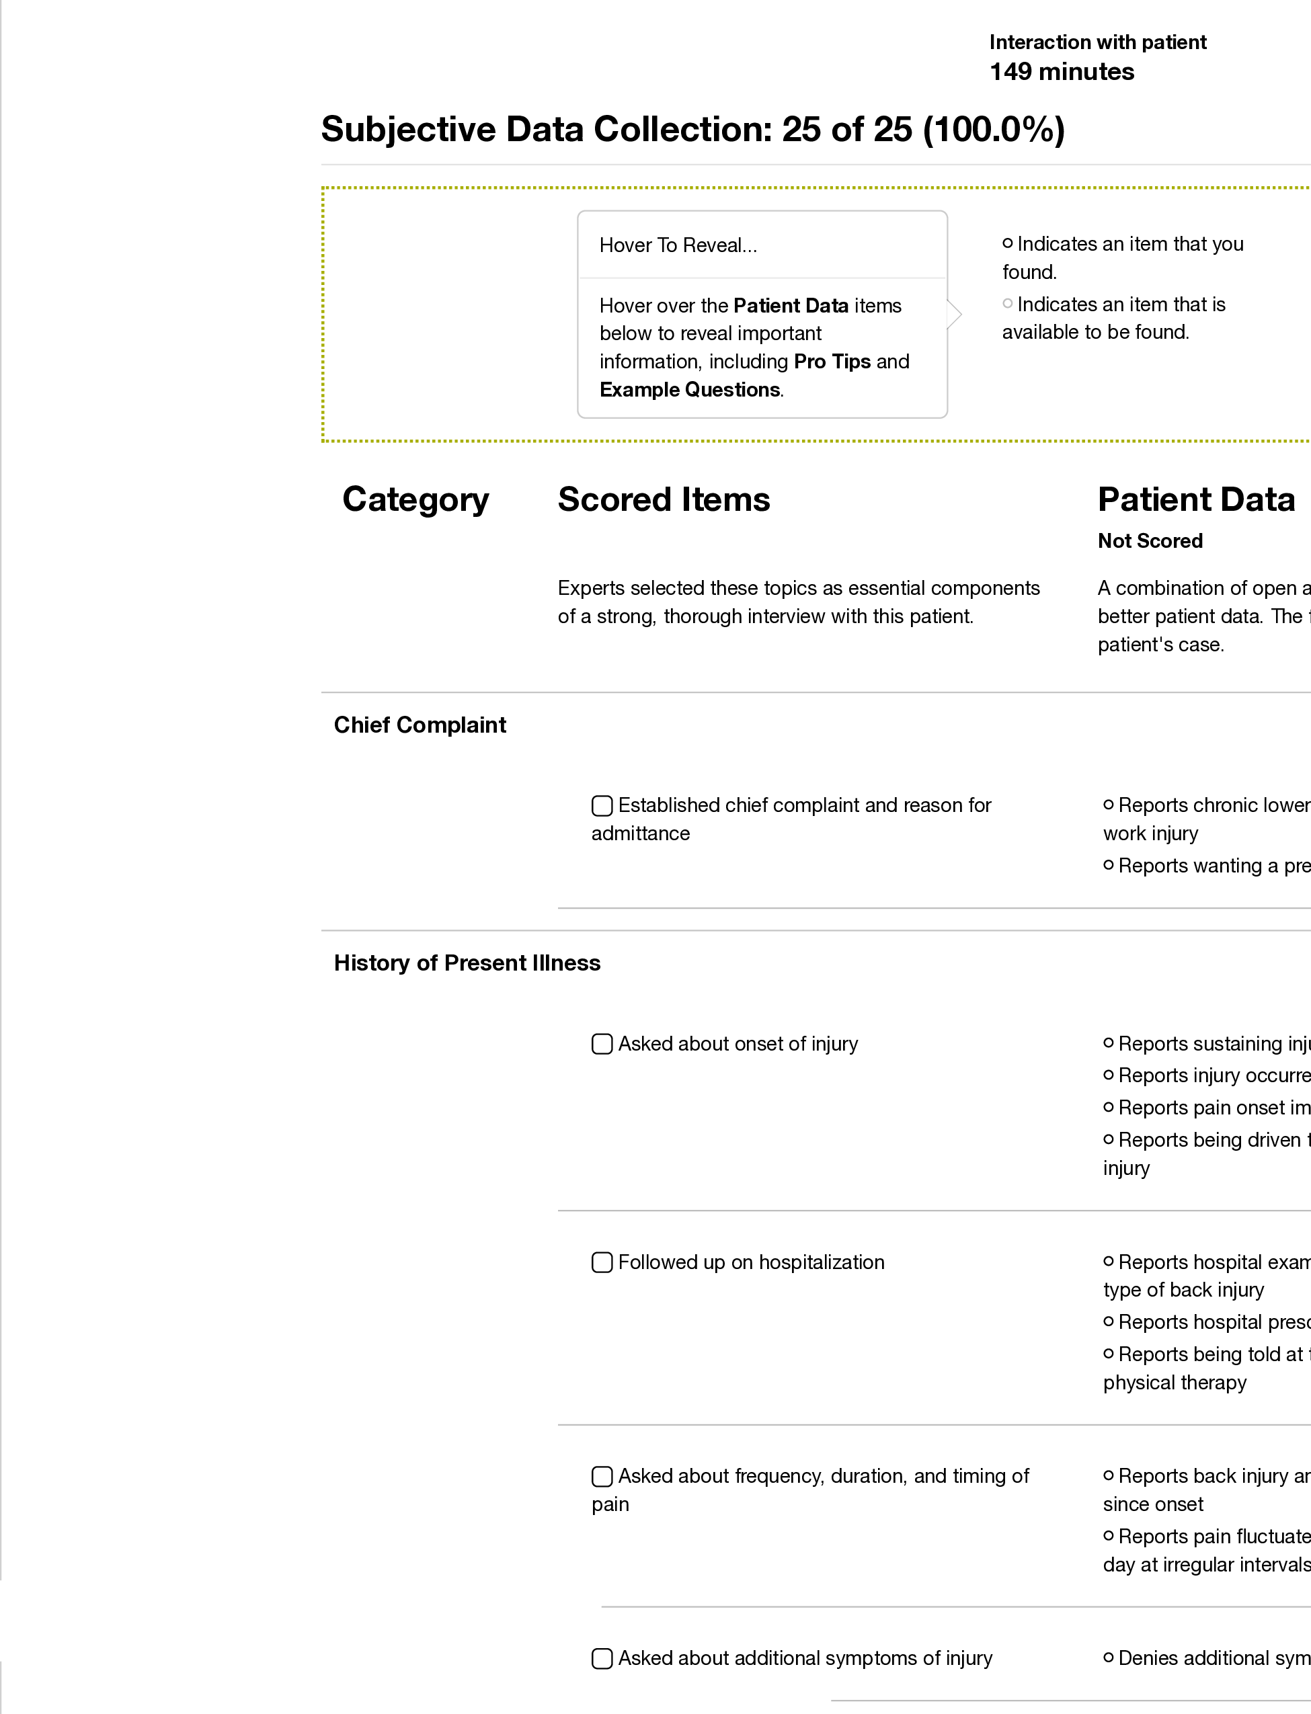Expand the History of Present Illness section
This screenshot has width=1311, height=1714.
[x=467, y=963]
